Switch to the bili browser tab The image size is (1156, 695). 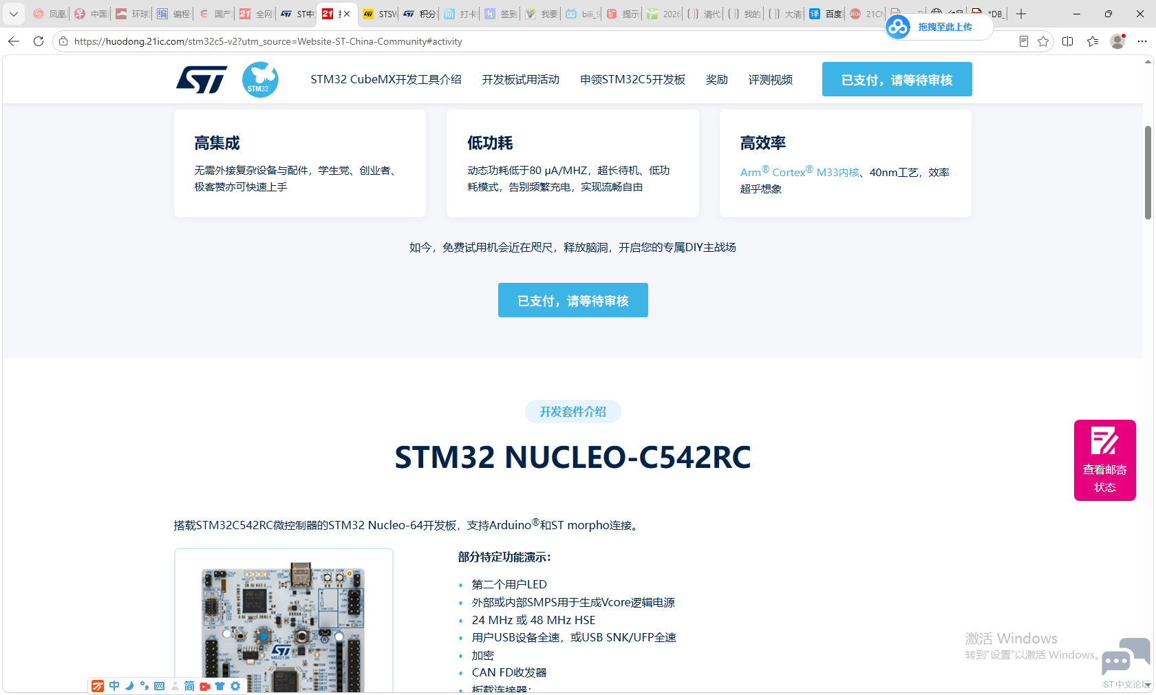(x=582, y=14)
